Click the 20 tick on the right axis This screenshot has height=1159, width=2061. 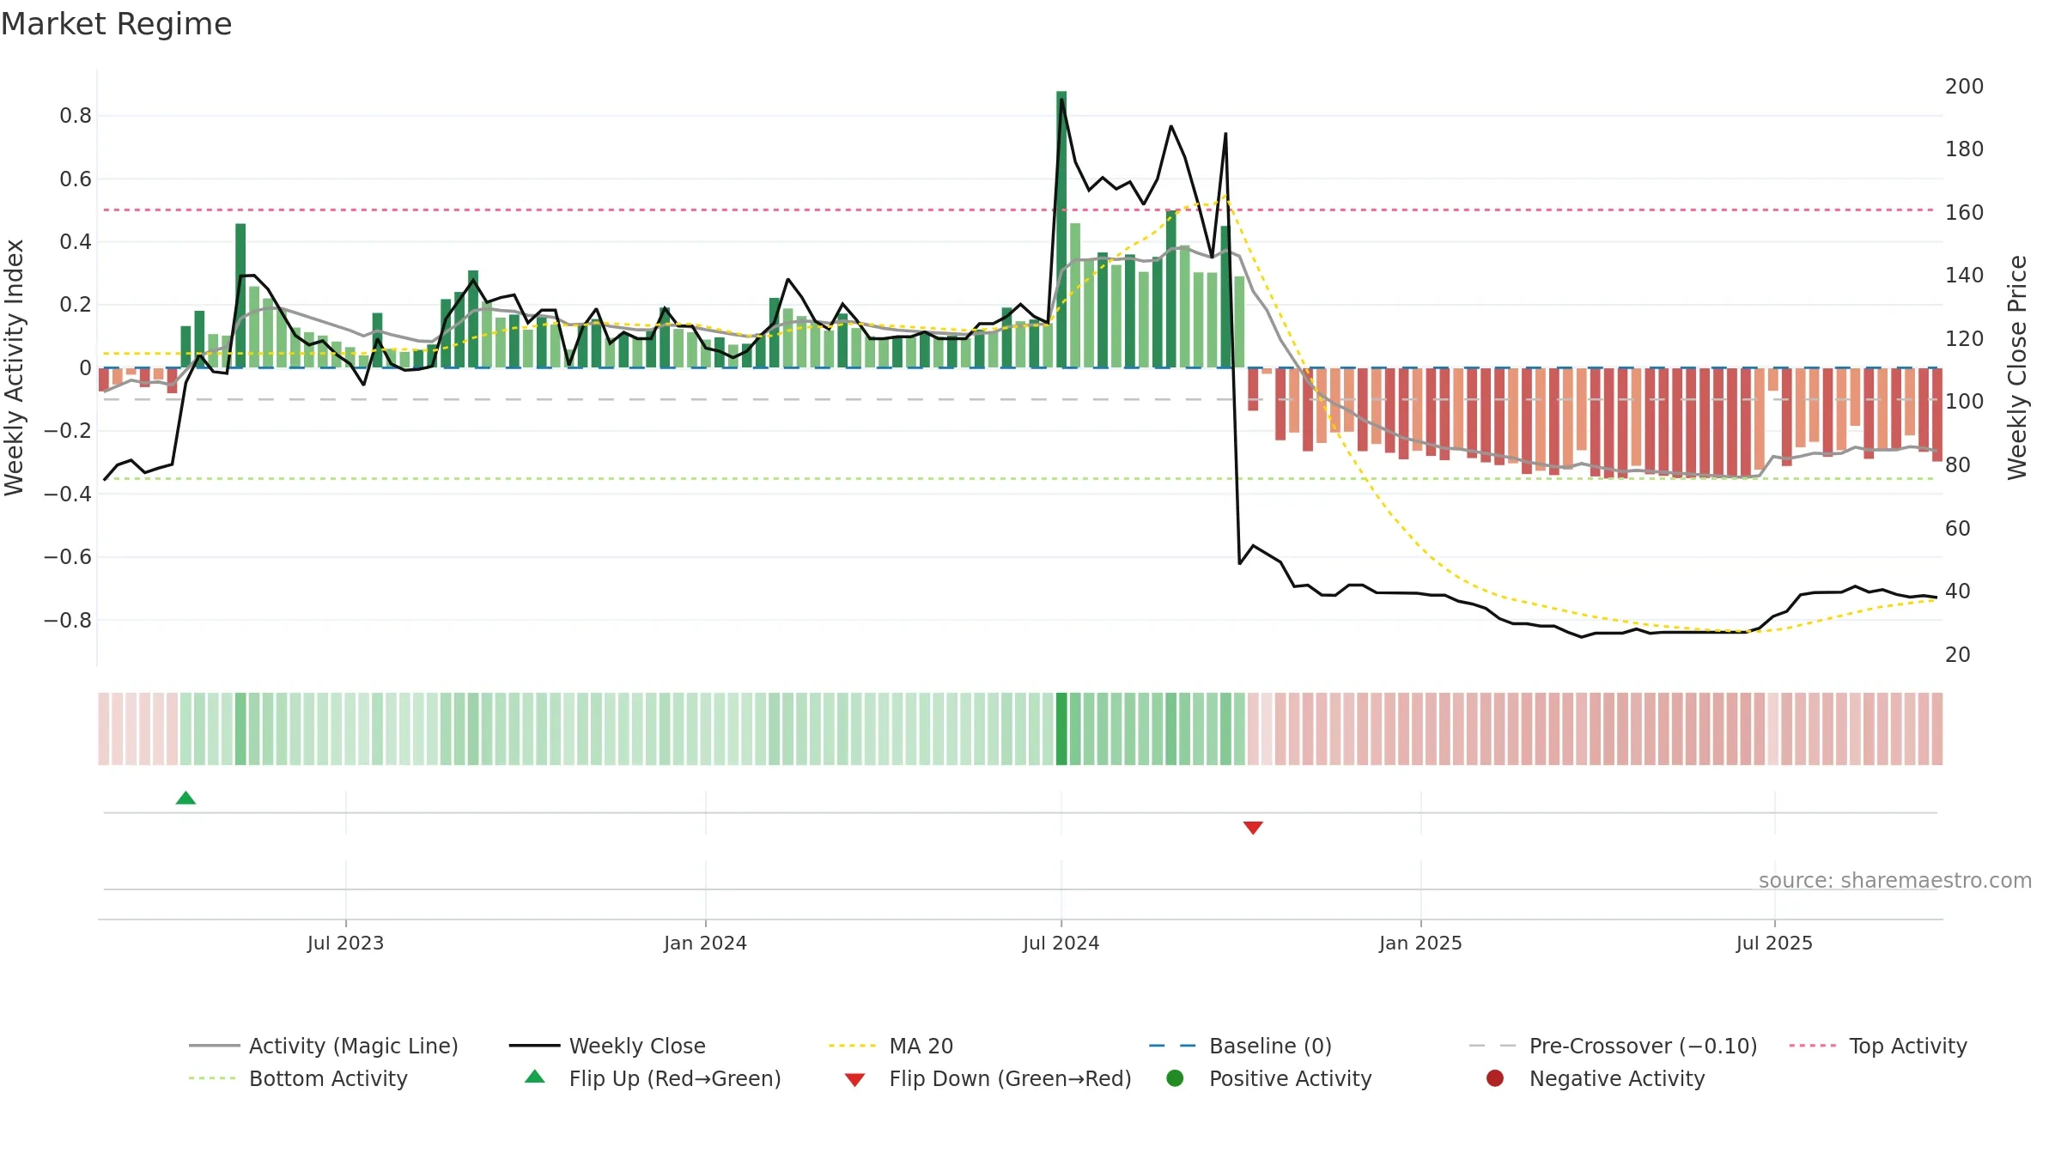tap(1957, 655)
